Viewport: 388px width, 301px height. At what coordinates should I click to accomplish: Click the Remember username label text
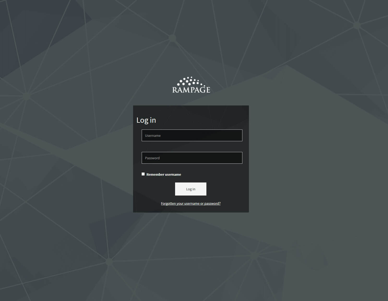tap(164, 174)
